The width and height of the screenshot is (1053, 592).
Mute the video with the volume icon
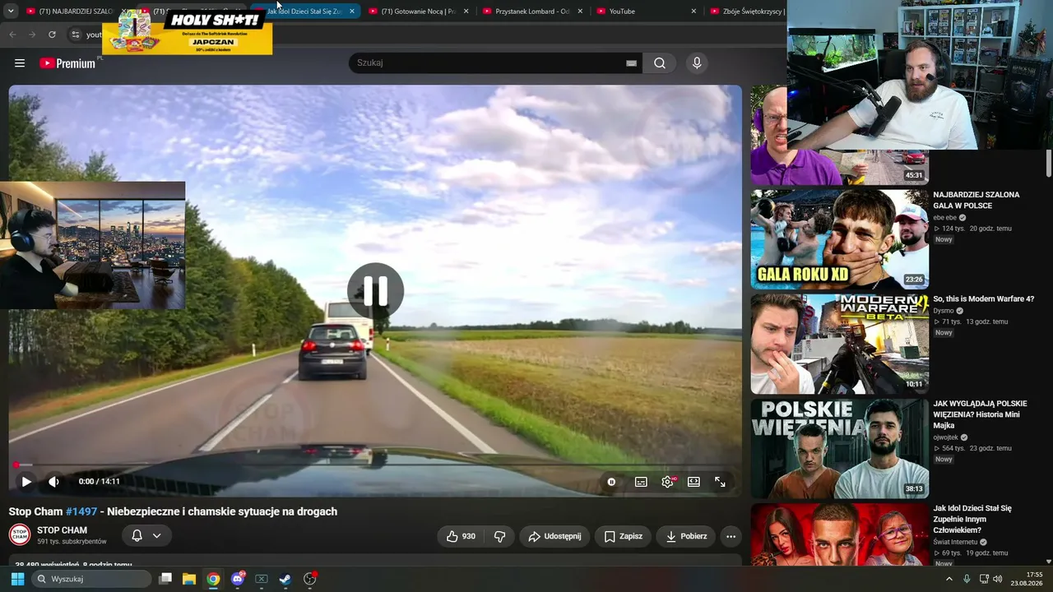53,482
